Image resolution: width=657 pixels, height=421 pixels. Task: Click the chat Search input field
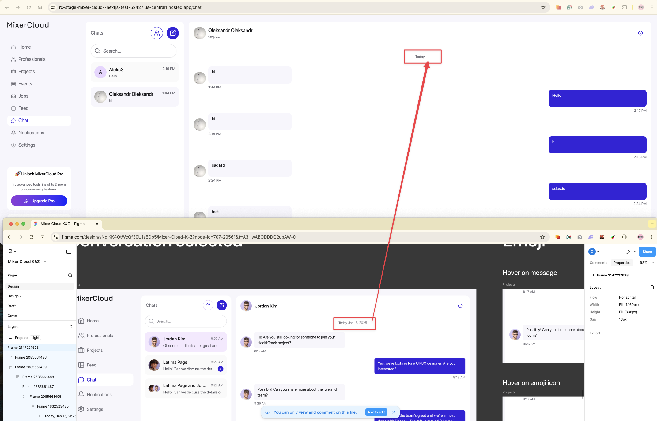(x=134, y=51)
